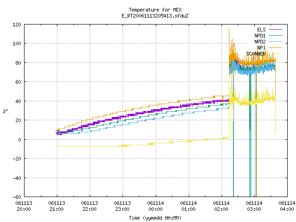296x222 pixels.
Task: Click the light blue NPD2 legend line sample
Action: coord(275,41)
